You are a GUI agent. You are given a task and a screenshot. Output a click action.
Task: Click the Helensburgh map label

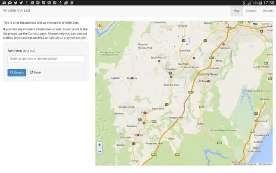coord(261,121)
